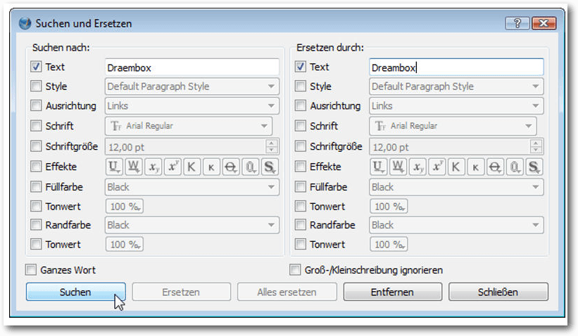Screen dimensions: 578x336
Task: Open Ausrichtung Links dropdown under Ersetzen durch
Action: click(x=456, y=106)
